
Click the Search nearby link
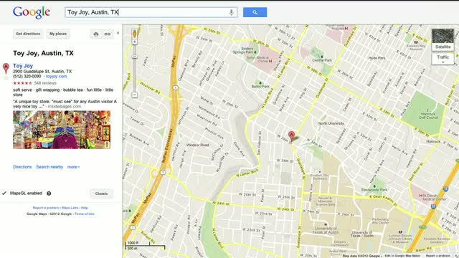[x=49, y=167]
